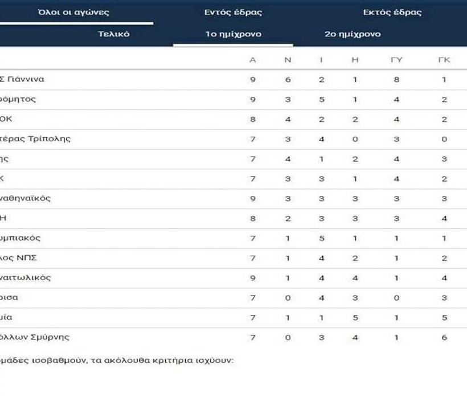Sort by the ΓΚ goals-against header
467x410 pixels.
[x=444, y=60]
